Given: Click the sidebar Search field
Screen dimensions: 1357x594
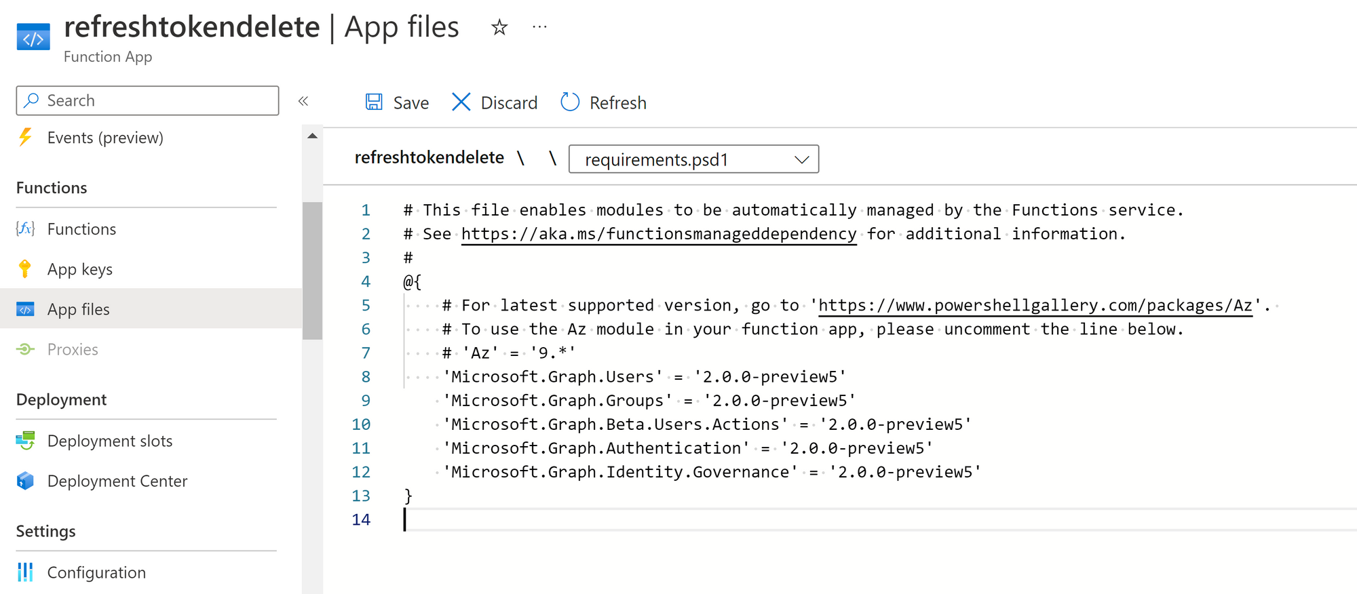Looking at the screenshot, I should pos(147,100).
